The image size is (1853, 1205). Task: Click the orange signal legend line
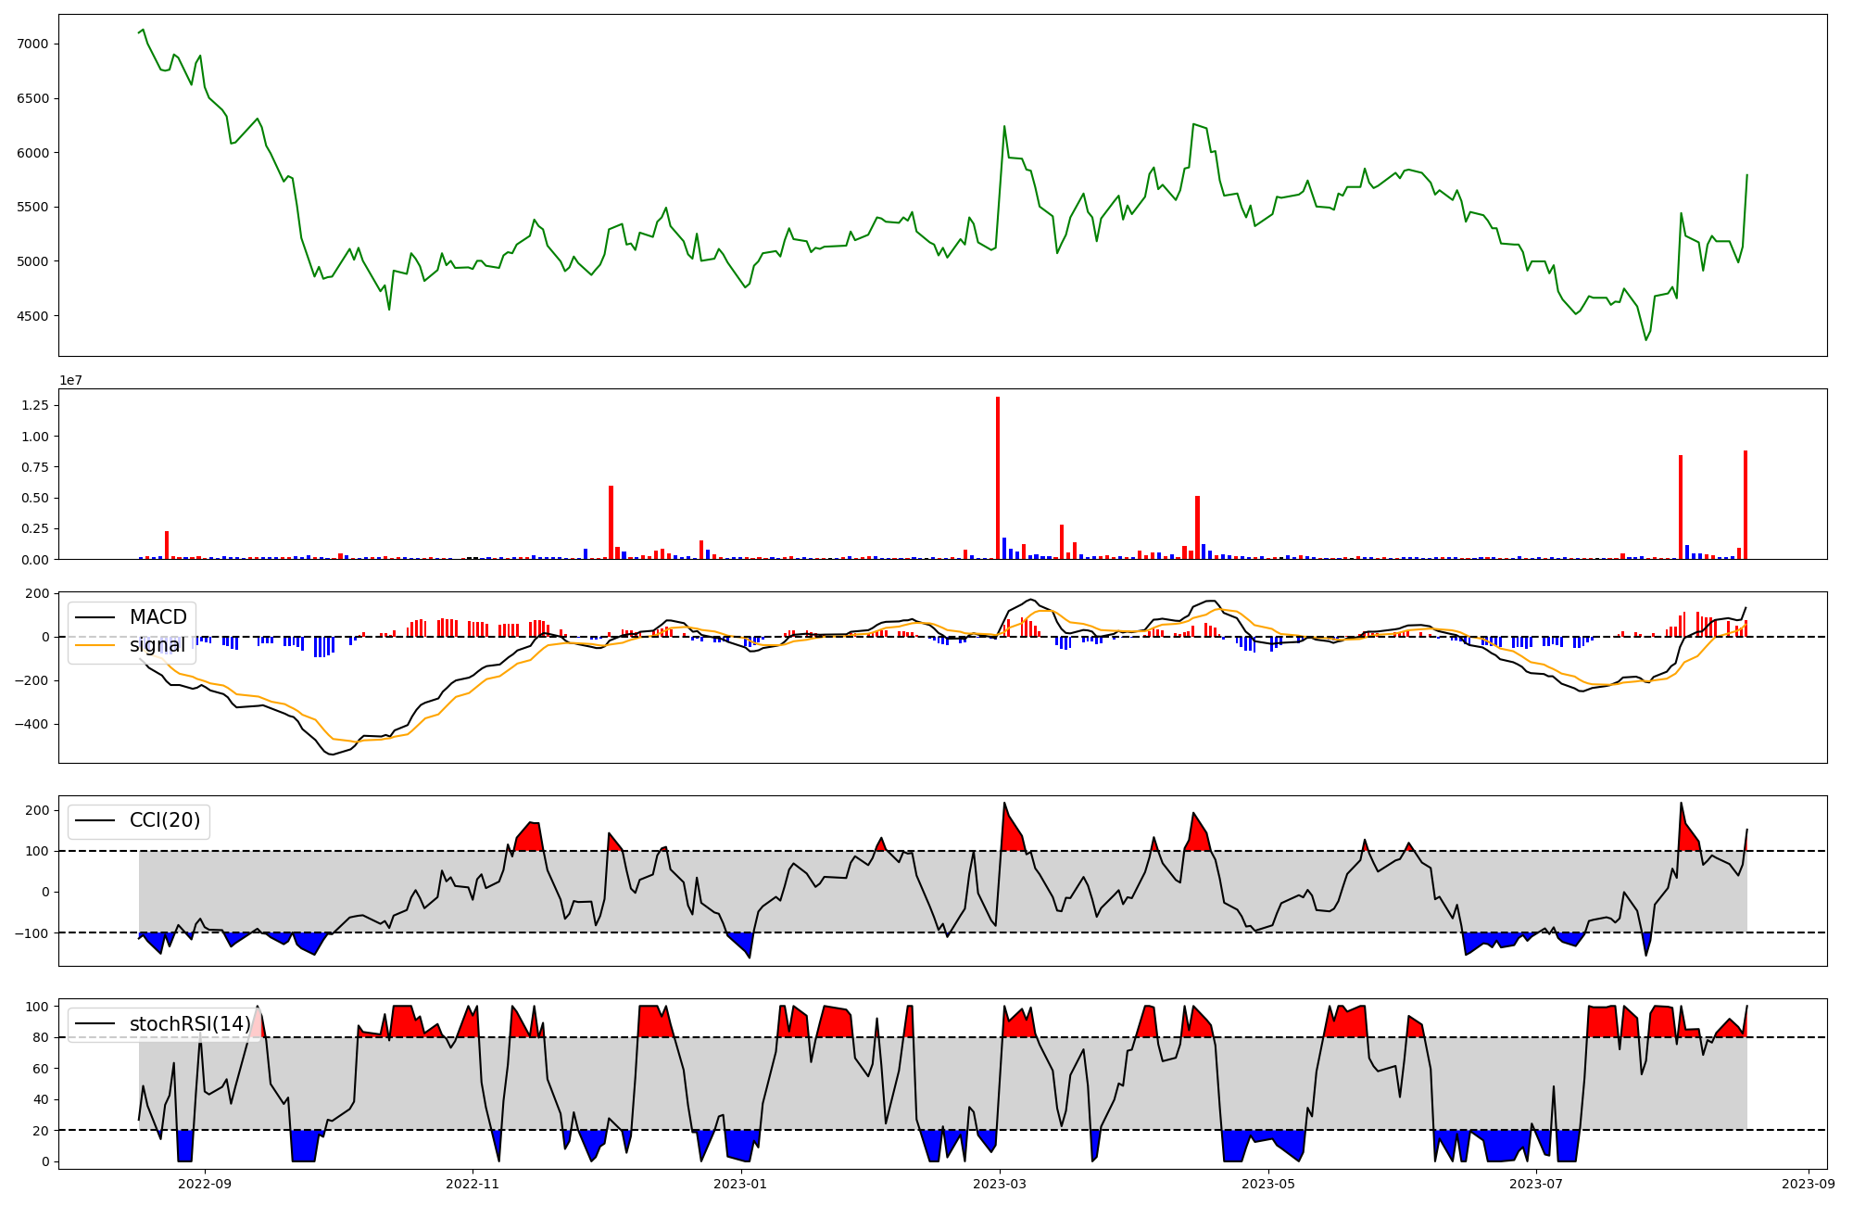(96, 645)
